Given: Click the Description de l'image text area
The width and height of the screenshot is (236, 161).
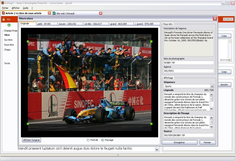Looking at the screenshot, I should click(x=187, y=122).
